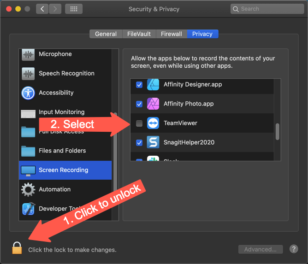This screenshot has height=264, width=308.
Task: Switch to the Firewall tab
Action: coord(172,34)
